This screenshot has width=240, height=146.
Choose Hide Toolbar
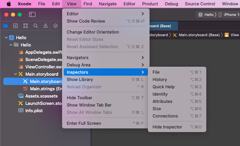(105, 98)
